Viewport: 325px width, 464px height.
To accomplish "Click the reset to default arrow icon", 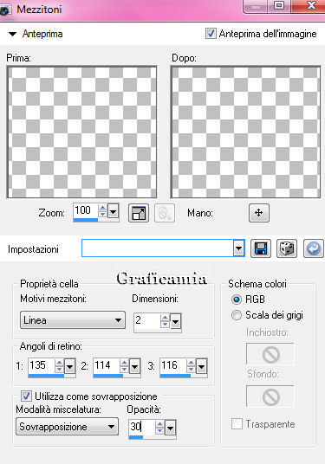I will tap(314, 248).
